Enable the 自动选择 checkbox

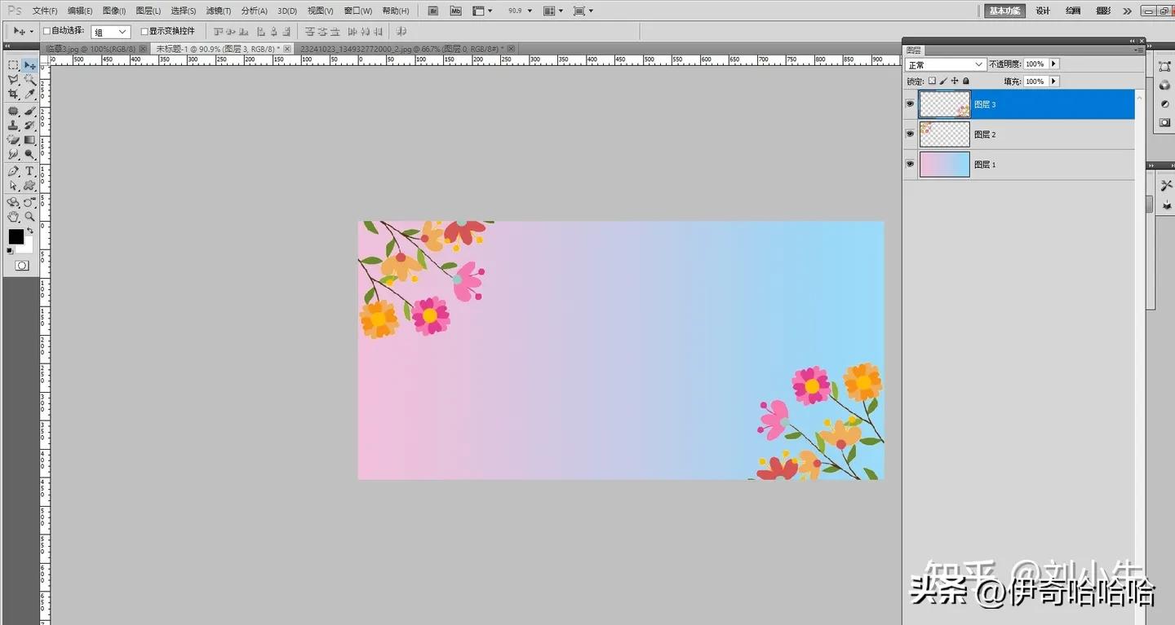click(x=47, y=32)
